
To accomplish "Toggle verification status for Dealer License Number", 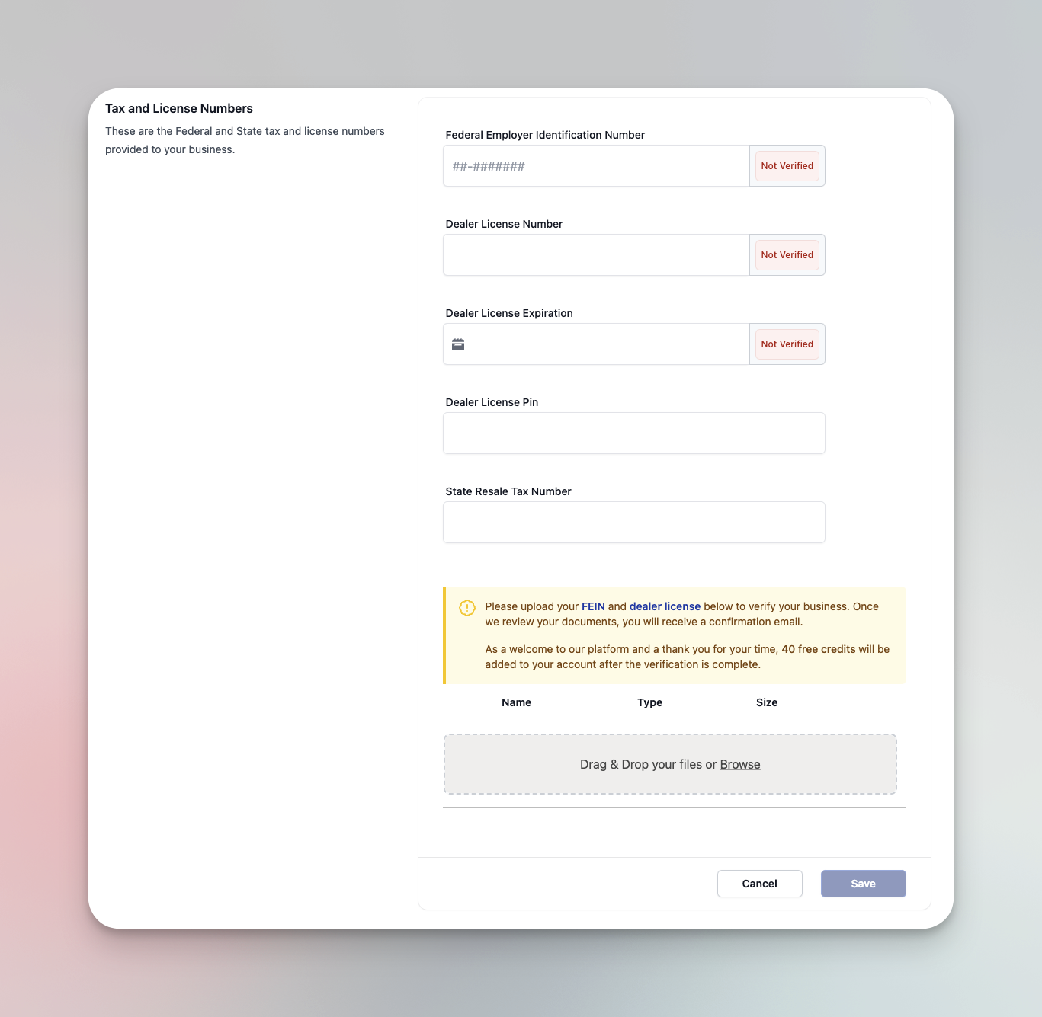I will [x=787, y=254].
